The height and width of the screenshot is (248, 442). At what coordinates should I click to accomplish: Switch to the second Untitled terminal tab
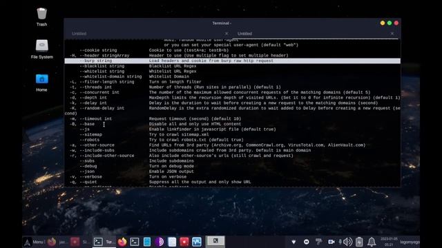[x=244, y=34]
